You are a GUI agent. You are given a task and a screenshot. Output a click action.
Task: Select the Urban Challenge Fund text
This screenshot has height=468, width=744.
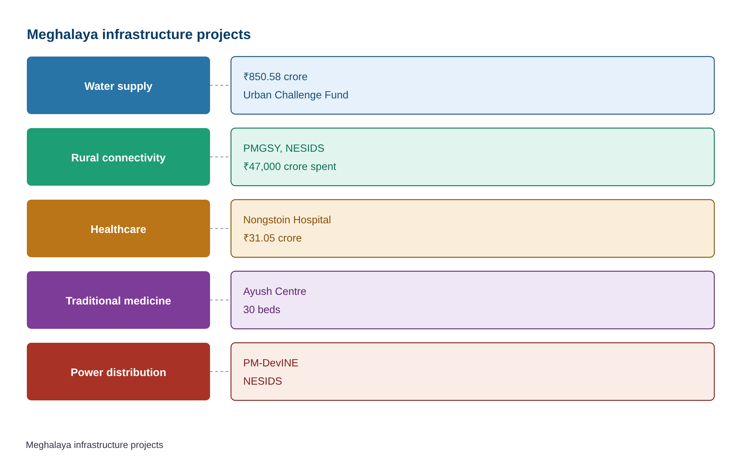[x=296, y=95]
